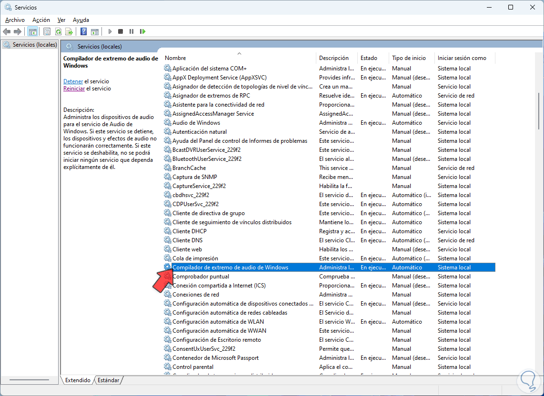Open the Ver menu
Viewport: 544px width, 396px height.
(61, 20)
